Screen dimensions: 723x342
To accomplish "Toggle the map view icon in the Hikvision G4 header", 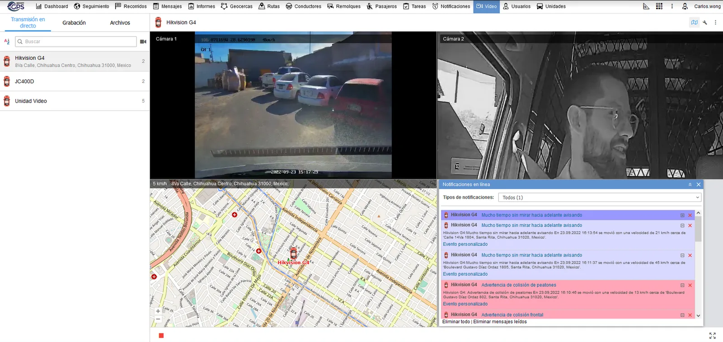I will click(x=694, y=22).
